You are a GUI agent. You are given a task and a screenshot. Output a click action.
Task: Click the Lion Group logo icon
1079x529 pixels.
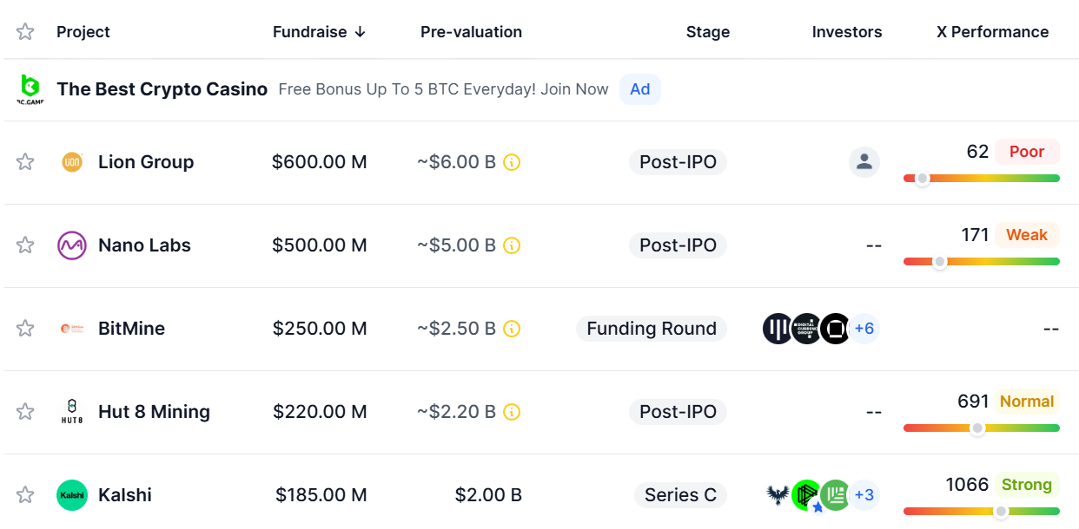coord(72,162)
